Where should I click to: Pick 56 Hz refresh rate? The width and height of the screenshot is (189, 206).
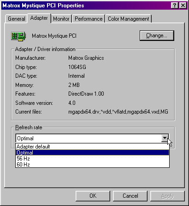coord(92,159)
